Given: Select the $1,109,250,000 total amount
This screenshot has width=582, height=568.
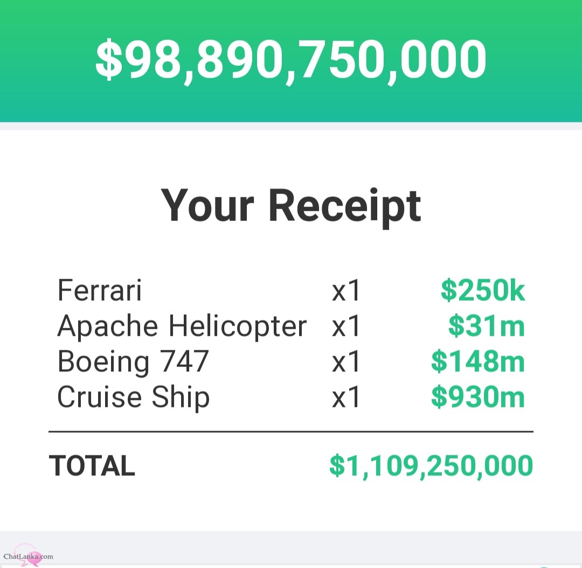Looking at the screenshot, I should [431, 466].
